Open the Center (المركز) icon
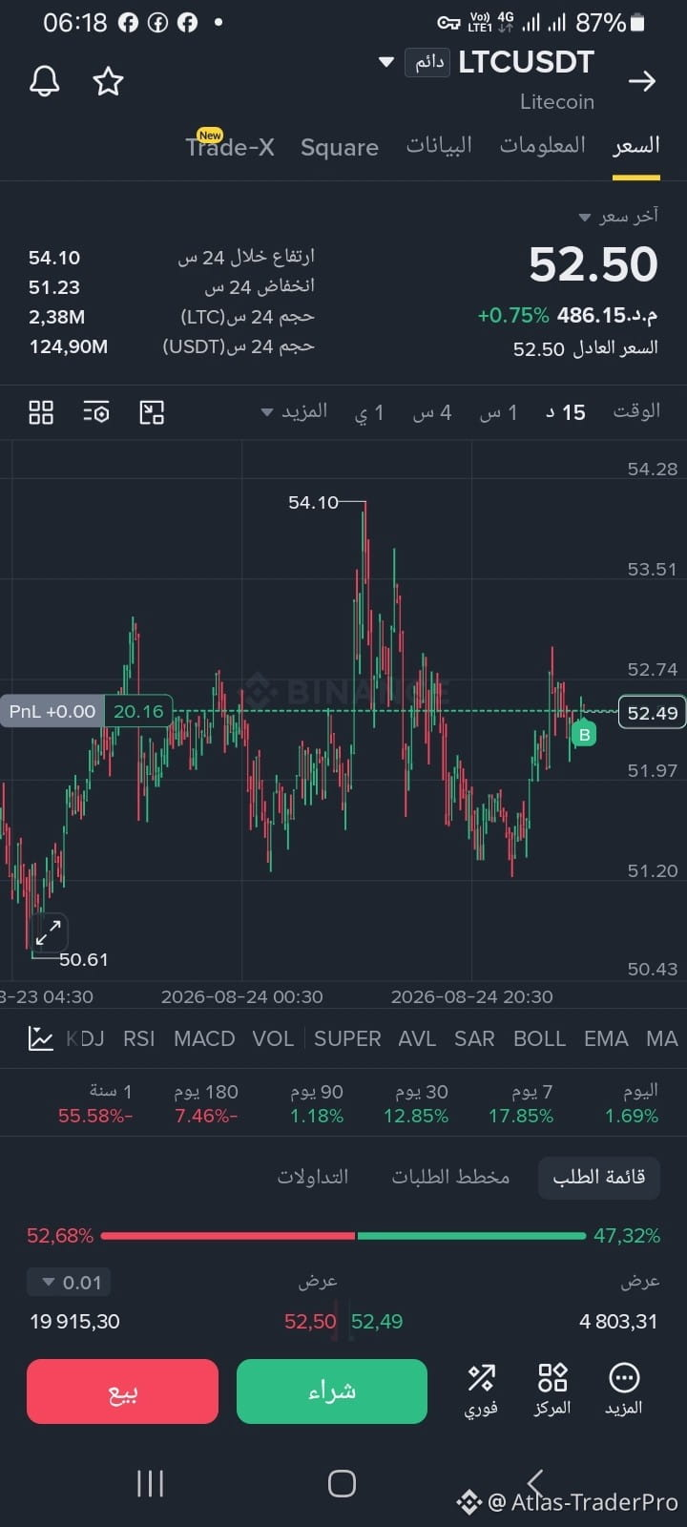The width and height of the screenshot is (687, 1527). (x=552, y=1389)
